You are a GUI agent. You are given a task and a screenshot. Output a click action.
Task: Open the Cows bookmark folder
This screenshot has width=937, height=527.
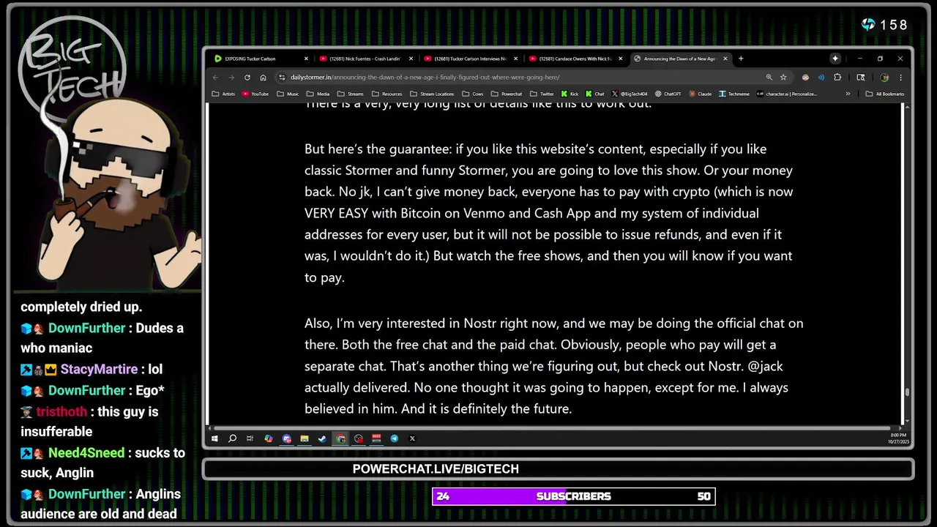point(472,94)
